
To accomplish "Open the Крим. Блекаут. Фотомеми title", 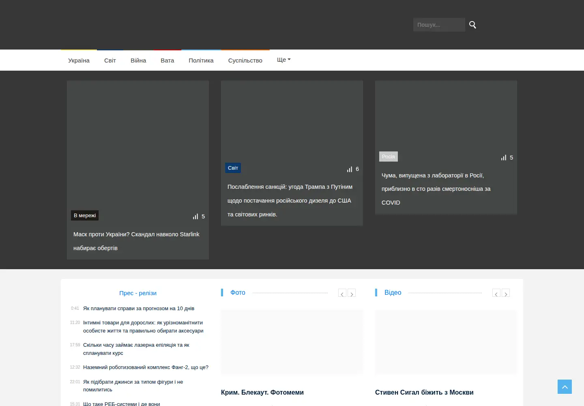I will (x=262, y=393).
